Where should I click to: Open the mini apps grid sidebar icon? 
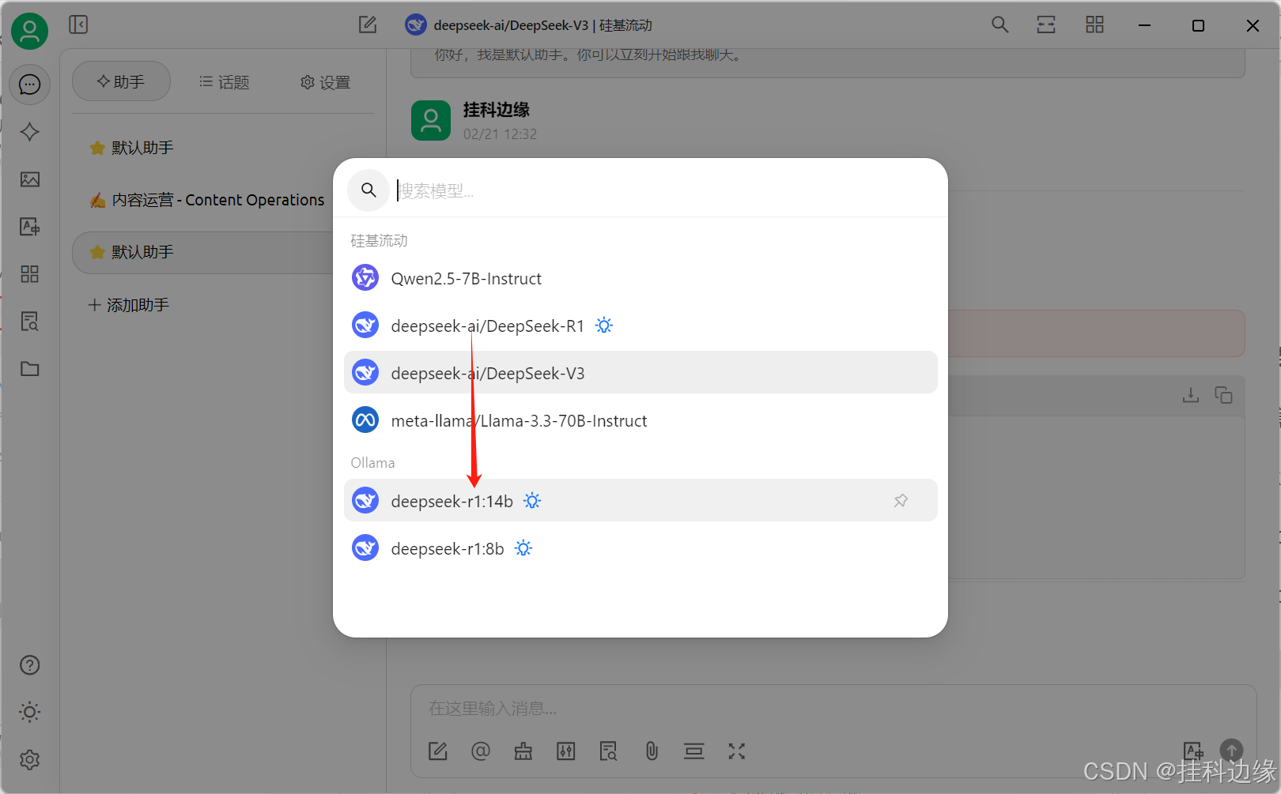coord(30,274)
